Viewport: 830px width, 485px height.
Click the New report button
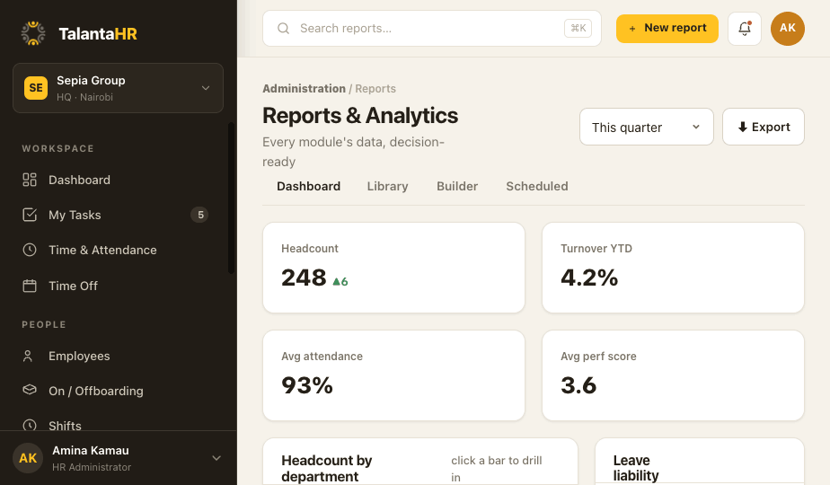pyautogui.click(x=667, y=29)
